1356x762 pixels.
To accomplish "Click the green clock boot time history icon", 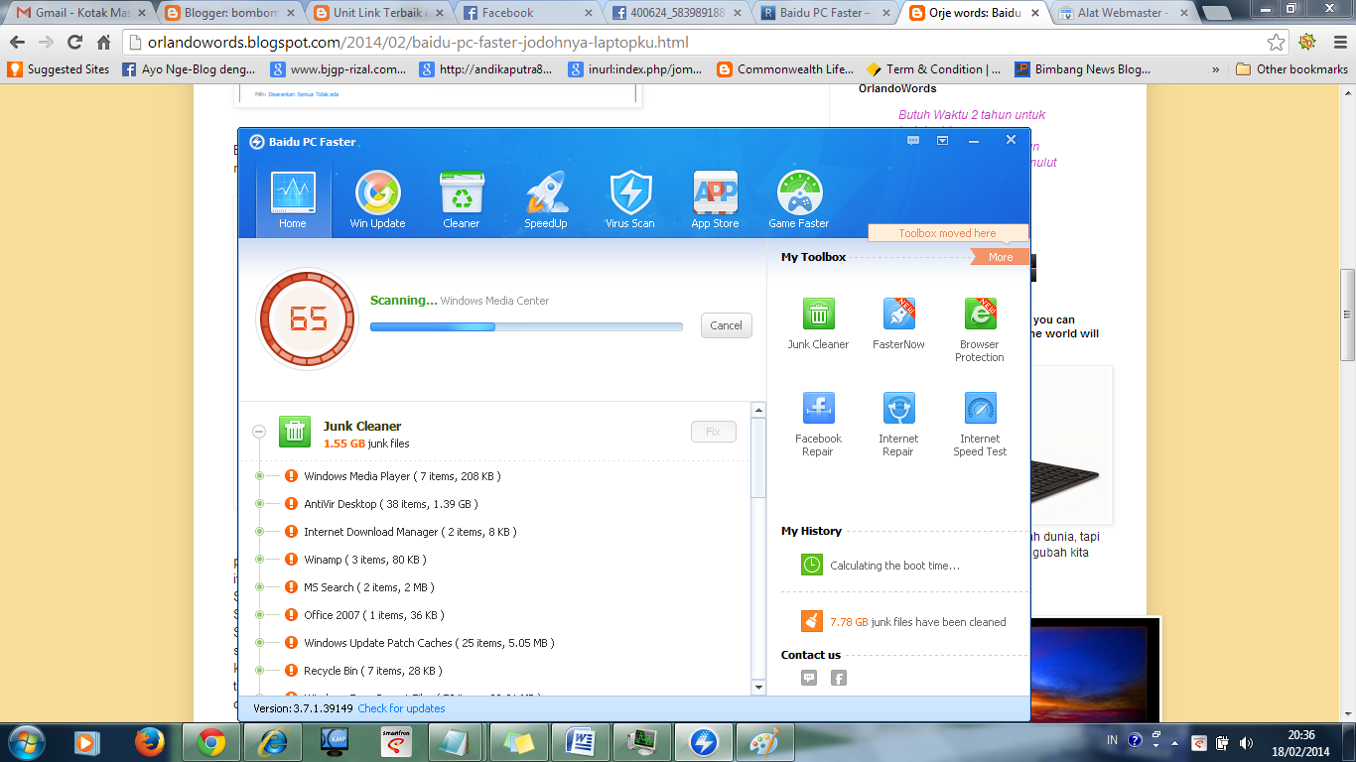I will click(812, 565).
